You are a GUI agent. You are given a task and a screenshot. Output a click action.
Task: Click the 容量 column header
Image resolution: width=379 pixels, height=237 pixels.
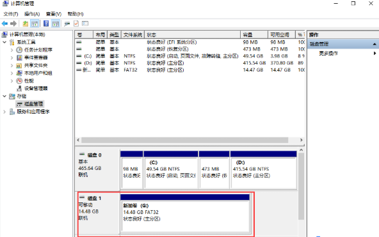pyautogui.click(x=254, y=34)
